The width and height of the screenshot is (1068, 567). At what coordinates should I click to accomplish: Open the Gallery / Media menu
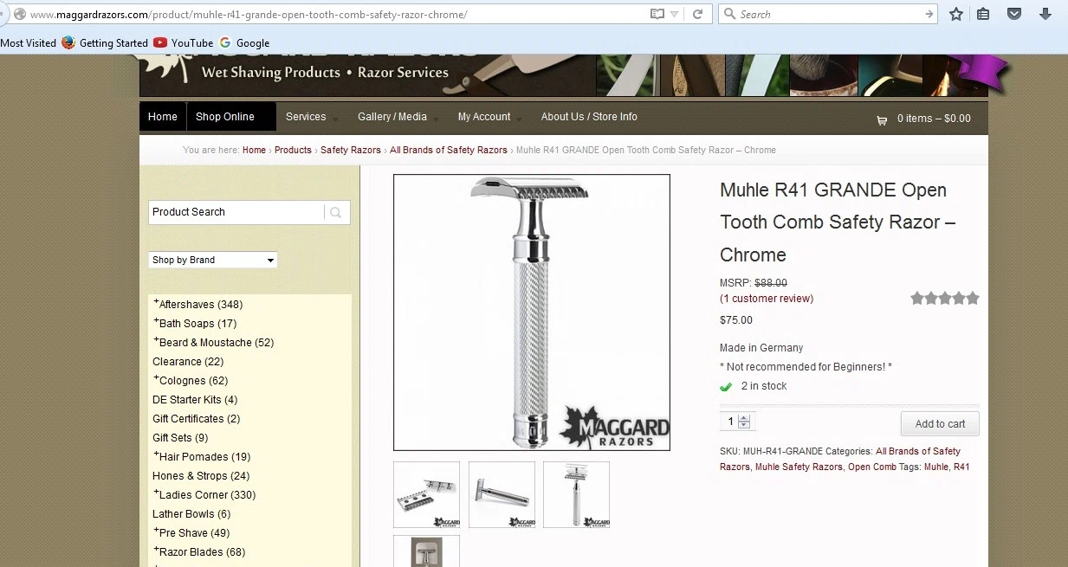[x=392, y=117]
